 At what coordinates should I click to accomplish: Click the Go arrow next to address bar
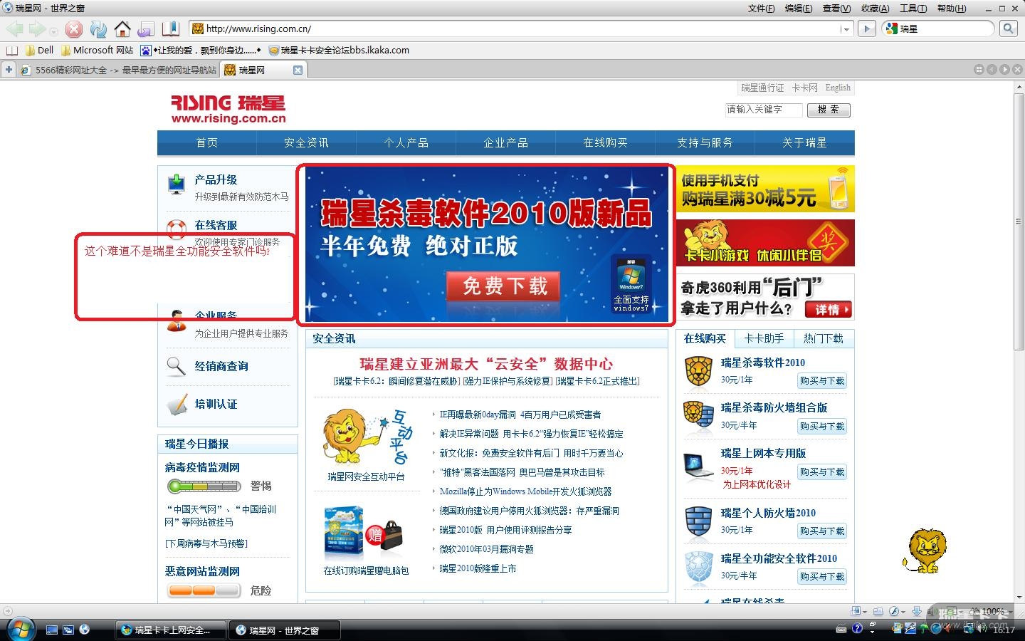tap(866, 28)
